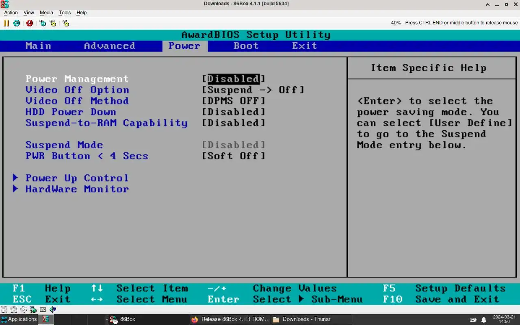Switch to the Exit BIOS tab
520x325 pixels.
tap(305, 46)
